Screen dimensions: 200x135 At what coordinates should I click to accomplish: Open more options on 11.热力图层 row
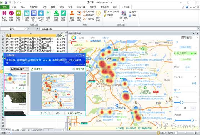[x=195, y=53]
